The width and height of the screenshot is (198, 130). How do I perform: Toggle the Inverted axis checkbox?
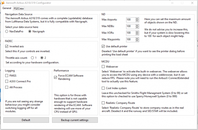[x=7, y=46]
